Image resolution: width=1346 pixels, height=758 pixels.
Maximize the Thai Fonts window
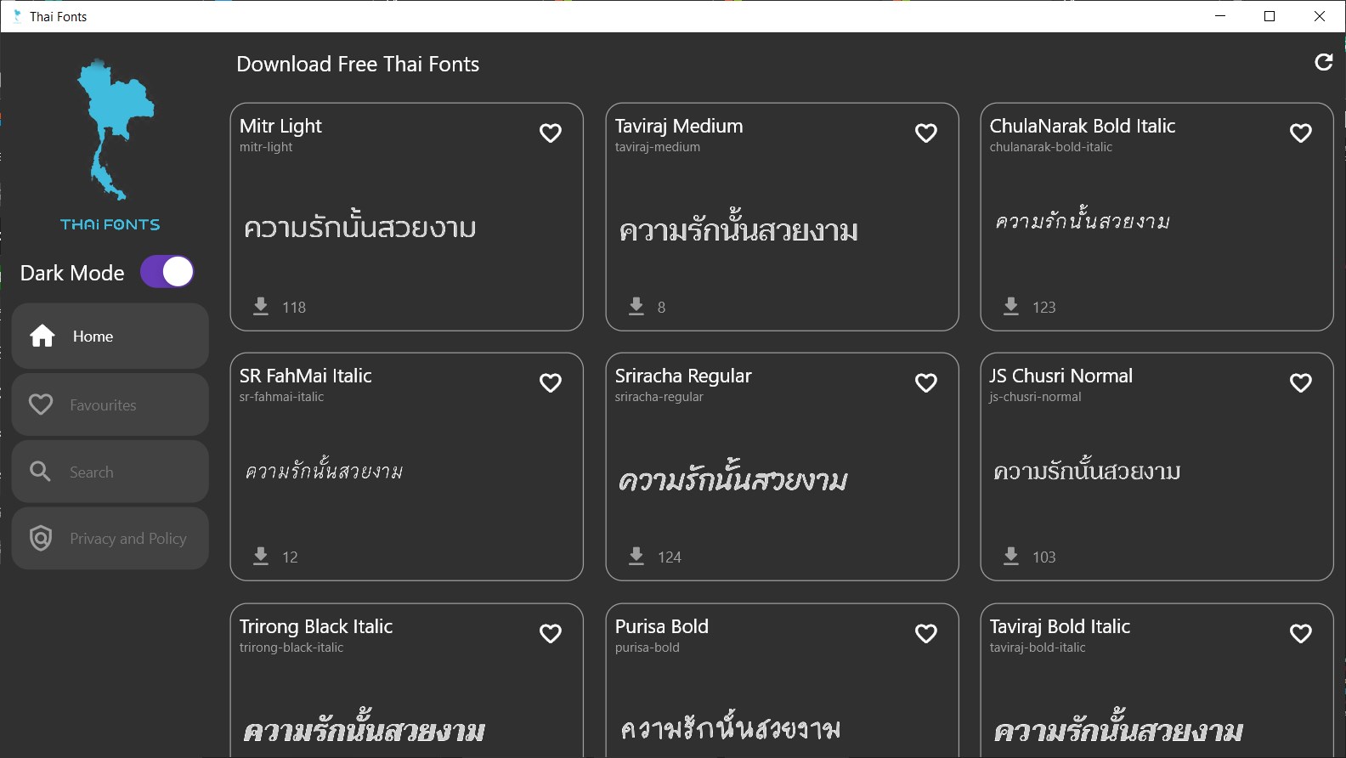point(1270,16)
